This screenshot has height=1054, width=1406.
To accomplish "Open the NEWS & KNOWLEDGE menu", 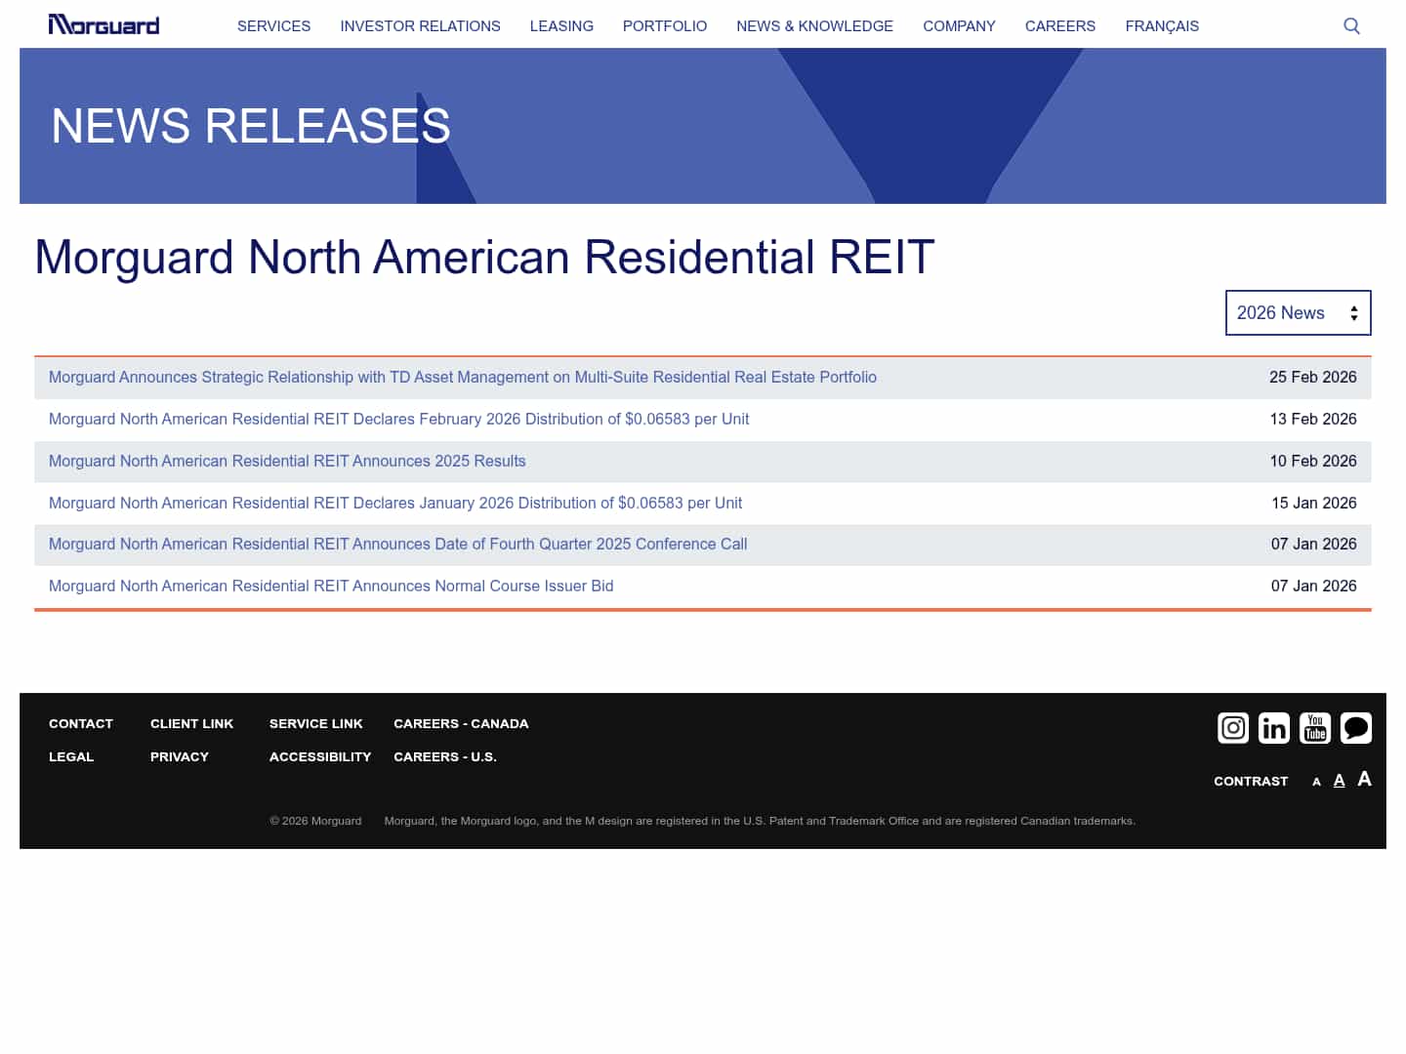I will click(x=814, y=26).
